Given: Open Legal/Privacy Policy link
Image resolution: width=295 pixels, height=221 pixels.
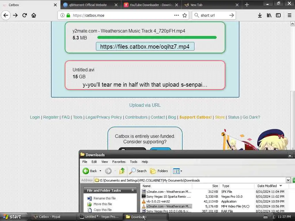Looking at the screenshot, I should tap(103, 117).
